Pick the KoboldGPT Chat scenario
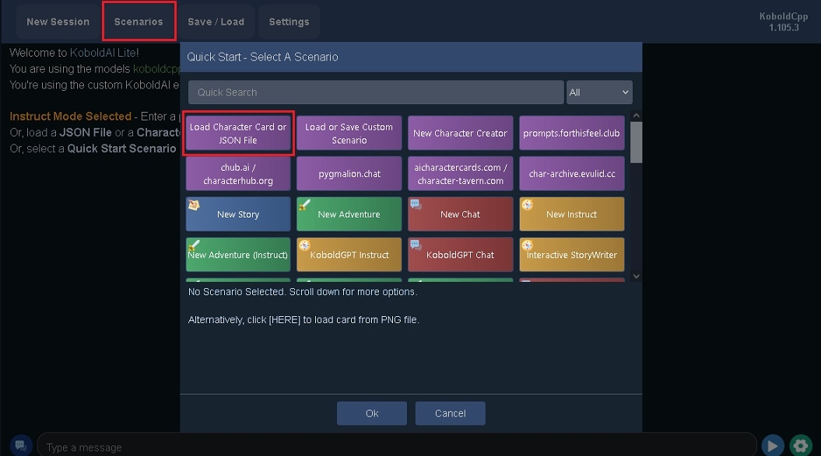821x456 pixels. [460, 255]
